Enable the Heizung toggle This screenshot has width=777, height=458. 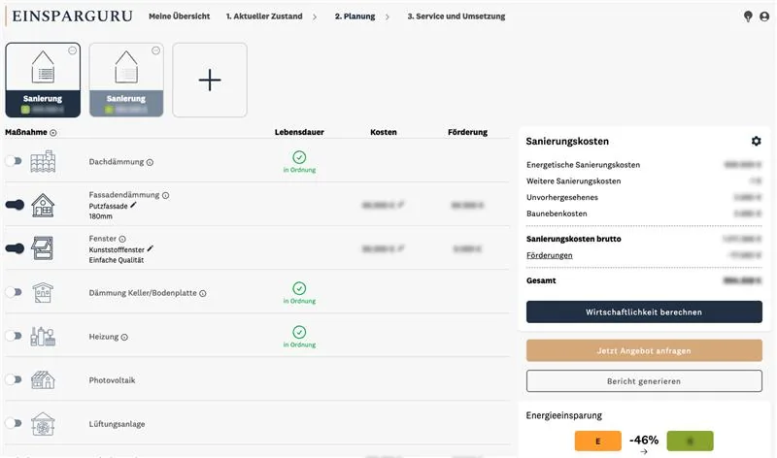coord(14,336)
